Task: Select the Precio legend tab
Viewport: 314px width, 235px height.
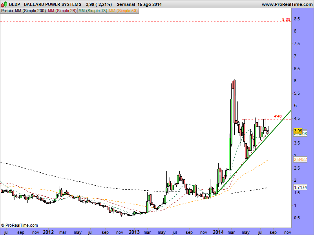Action: click(x=7, y=11)
